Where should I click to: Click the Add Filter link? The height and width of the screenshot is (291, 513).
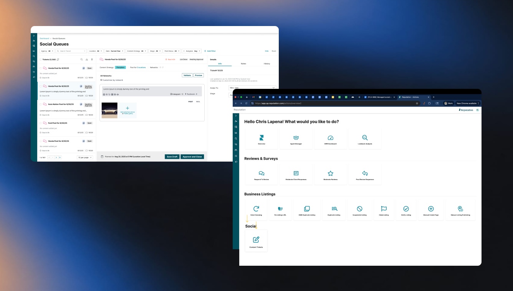tap(210, 51)
